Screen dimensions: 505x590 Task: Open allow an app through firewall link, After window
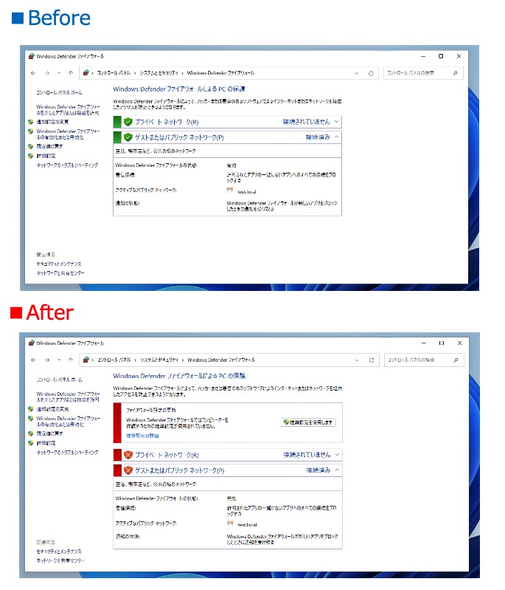[68, 397]
